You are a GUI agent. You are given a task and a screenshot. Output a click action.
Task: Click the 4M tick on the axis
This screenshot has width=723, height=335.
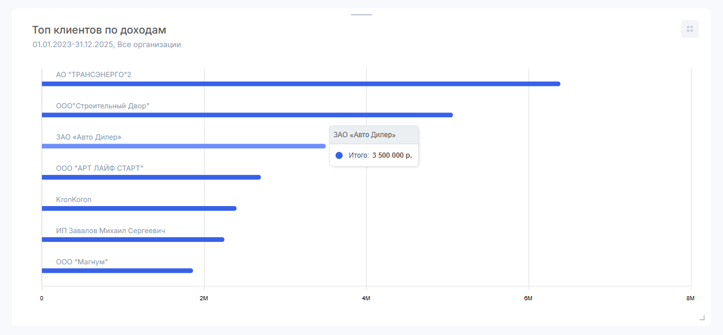coord(366,298)
